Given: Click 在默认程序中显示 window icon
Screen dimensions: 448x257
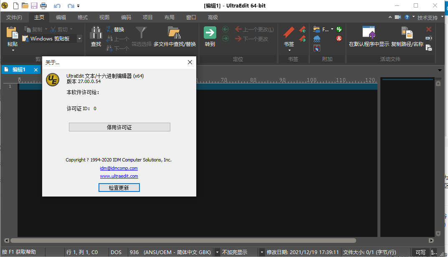Looking at the screenshot, I should point(369,32).
